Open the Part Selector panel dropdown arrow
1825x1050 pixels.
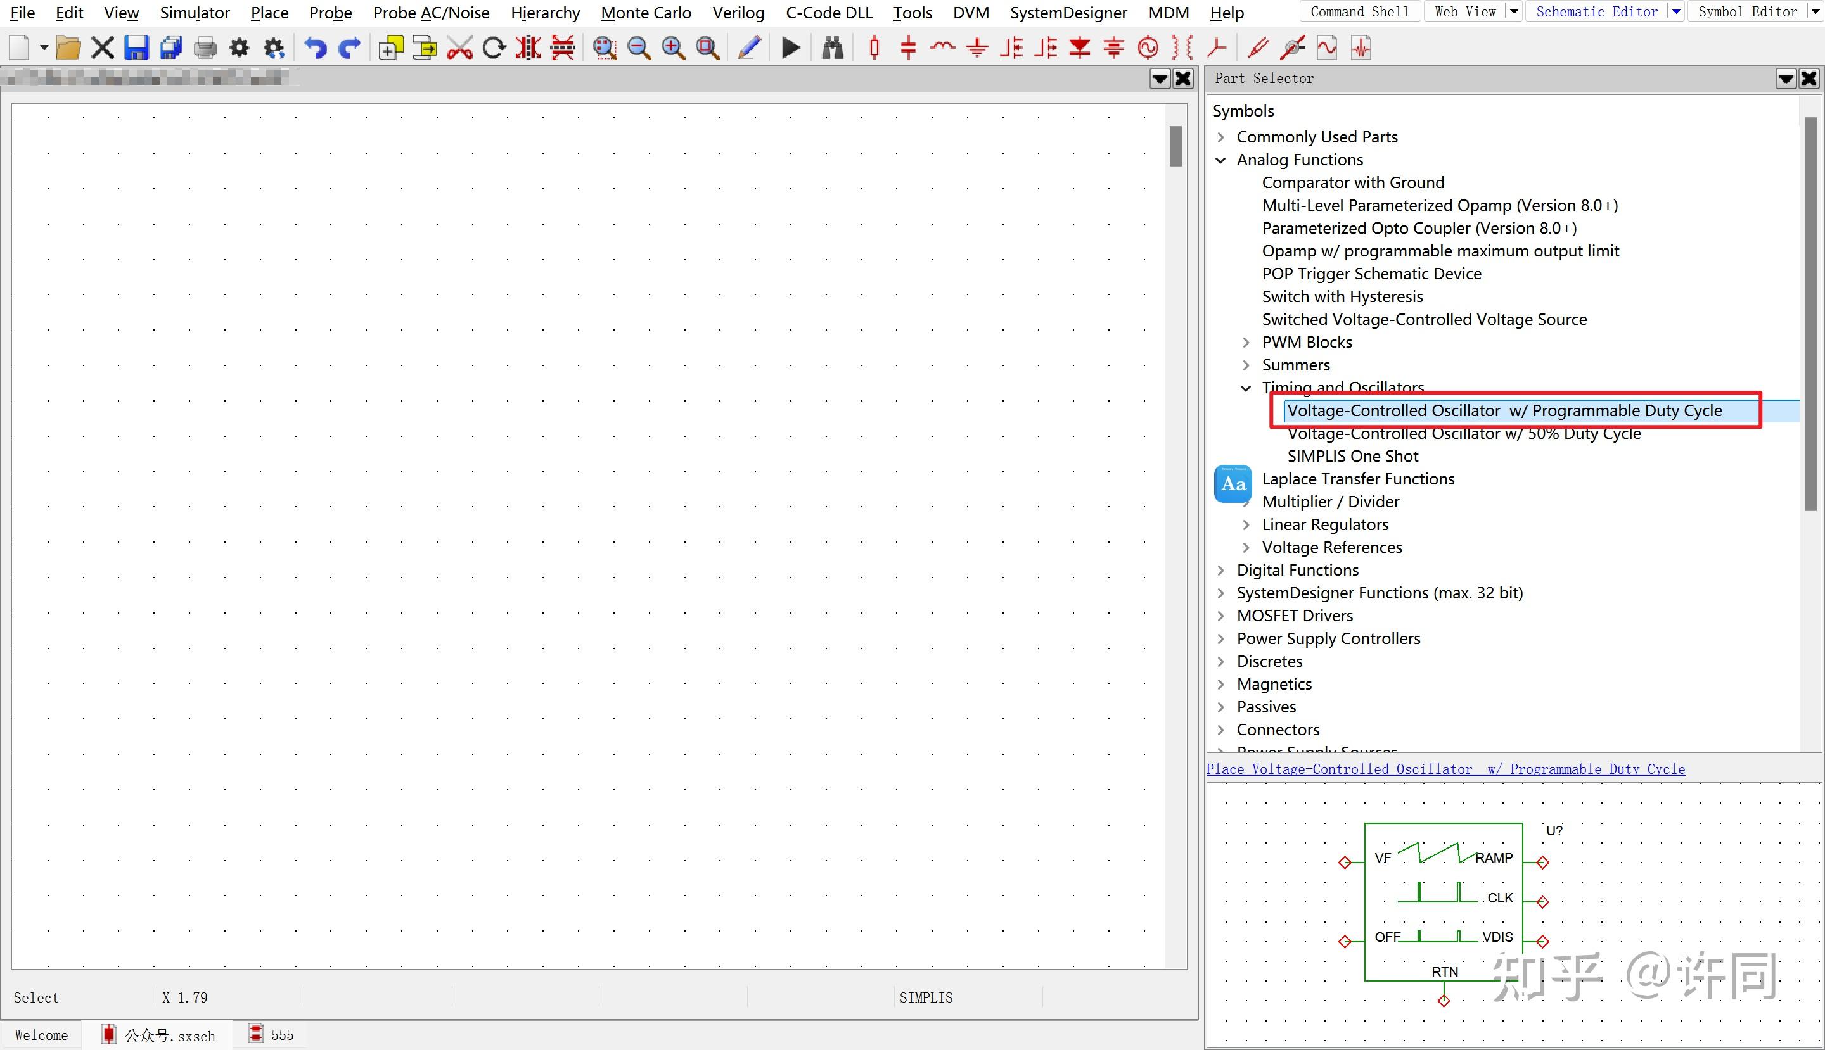(x=1786, y=79)
